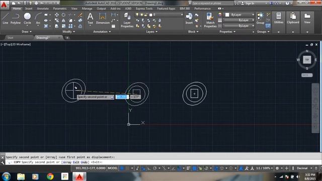Click the Insert block tool
The image size is (322, 181).
(x=189, y=19)
